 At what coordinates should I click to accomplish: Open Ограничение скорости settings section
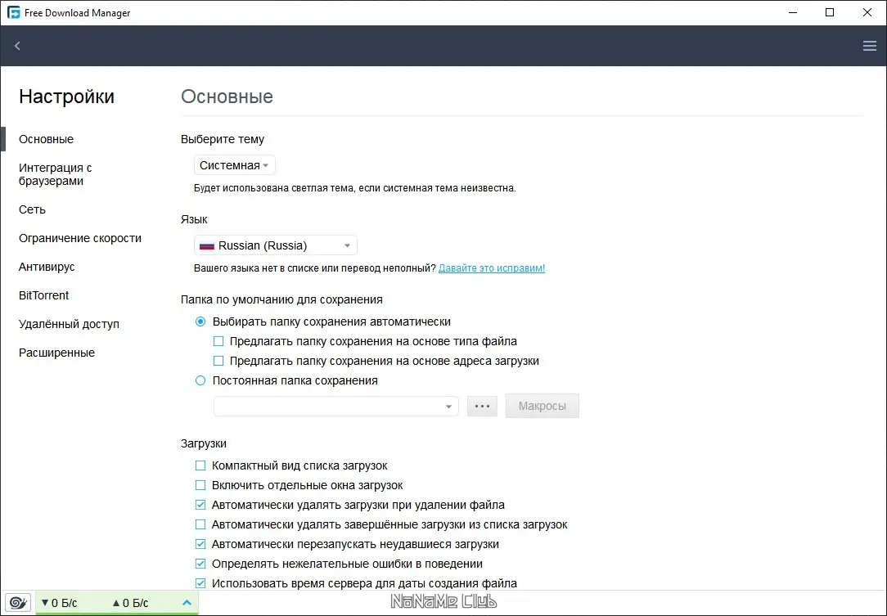(79, 238)
